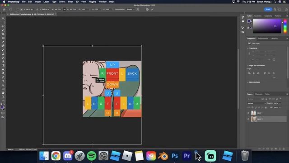Click foreground color swatch in Color panel
289x163 pixels.
249,21
